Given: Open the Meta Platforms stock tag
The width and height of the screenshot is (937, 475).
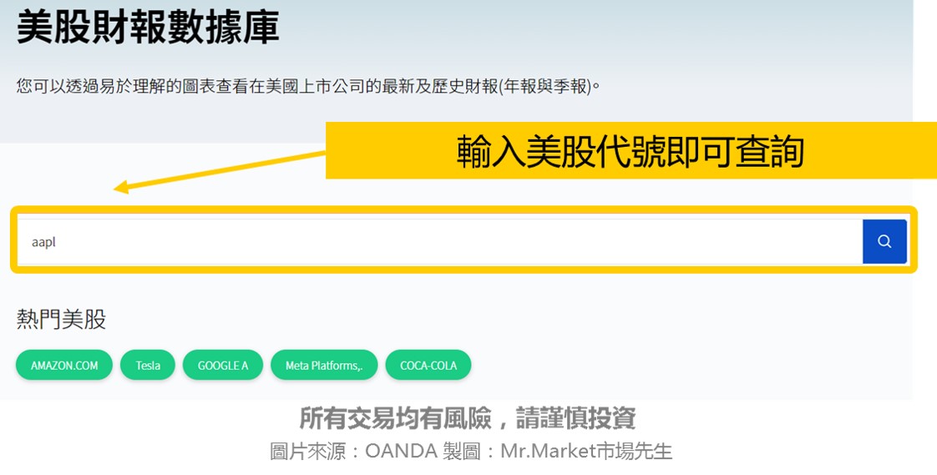Looking at the screenshot, I should click(324, 365).
